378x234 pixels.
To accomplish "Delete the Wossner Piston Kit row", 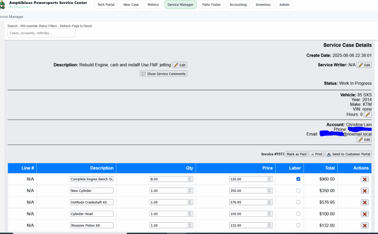I will pos(365,226).
